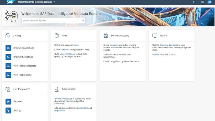Click the search magnifier icon
The image size is (215, 121).
[83, 20]
